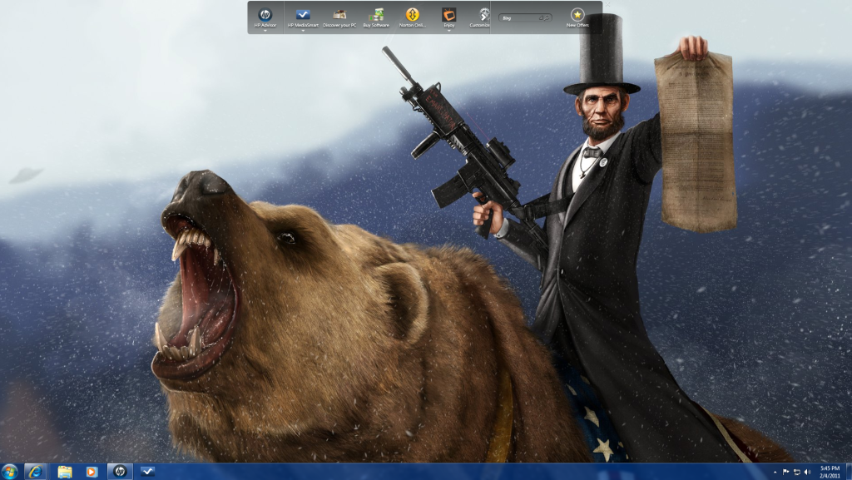The image size is (852, 480).
Task: Open Customize in the HP dock
Action: click(480, 17)
